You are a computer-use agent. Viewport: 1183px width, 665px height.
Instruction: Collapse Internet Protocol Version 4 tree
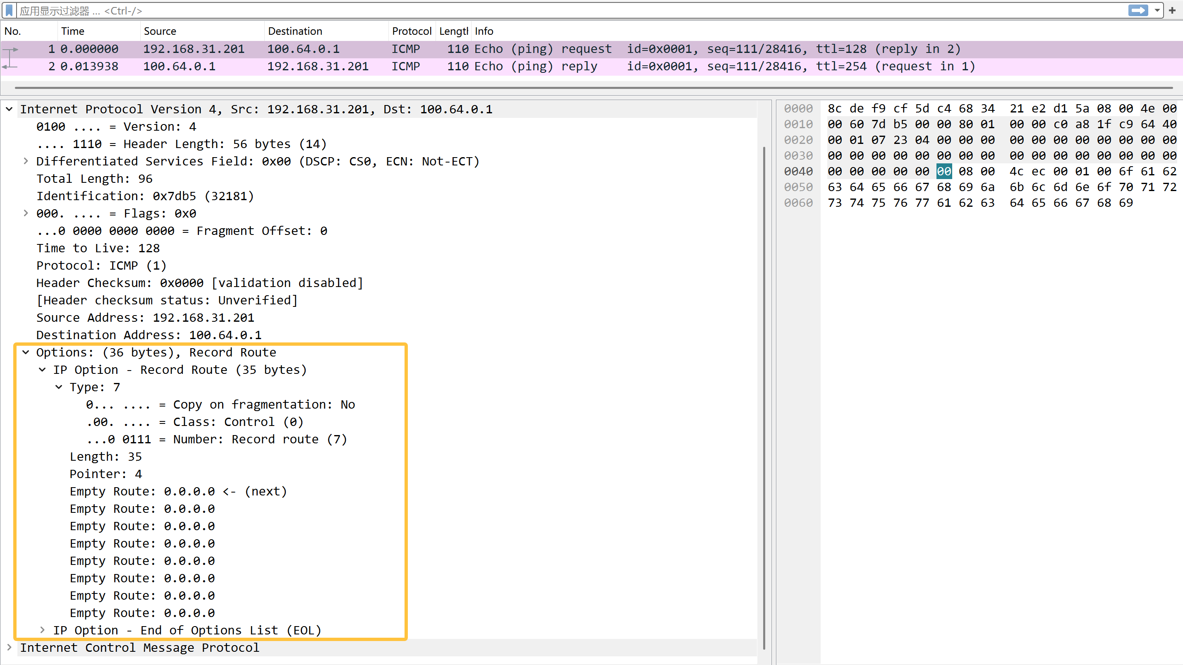[x=9, y=109]
